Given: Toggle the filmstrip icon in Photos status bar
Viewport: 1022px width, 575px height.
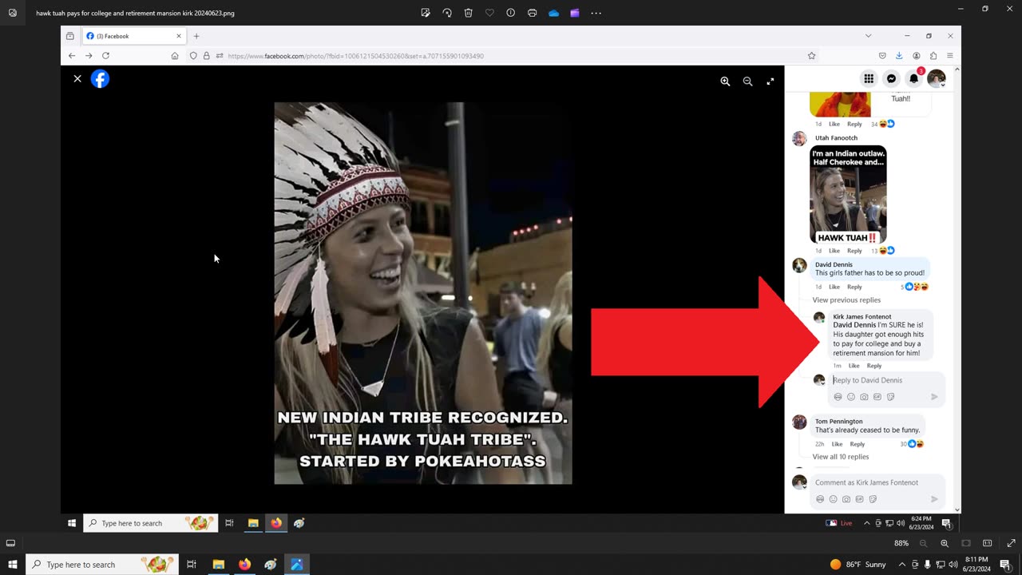Looking at the screenshot, I should (x=11, y=543).
